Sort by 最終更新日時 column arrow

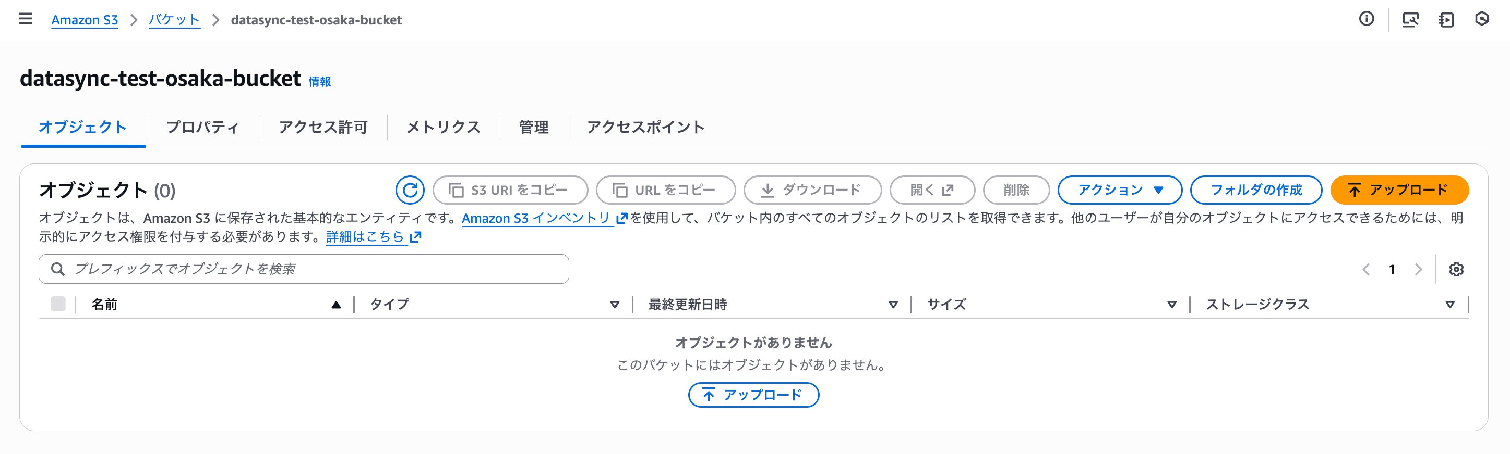coord(893,305)
